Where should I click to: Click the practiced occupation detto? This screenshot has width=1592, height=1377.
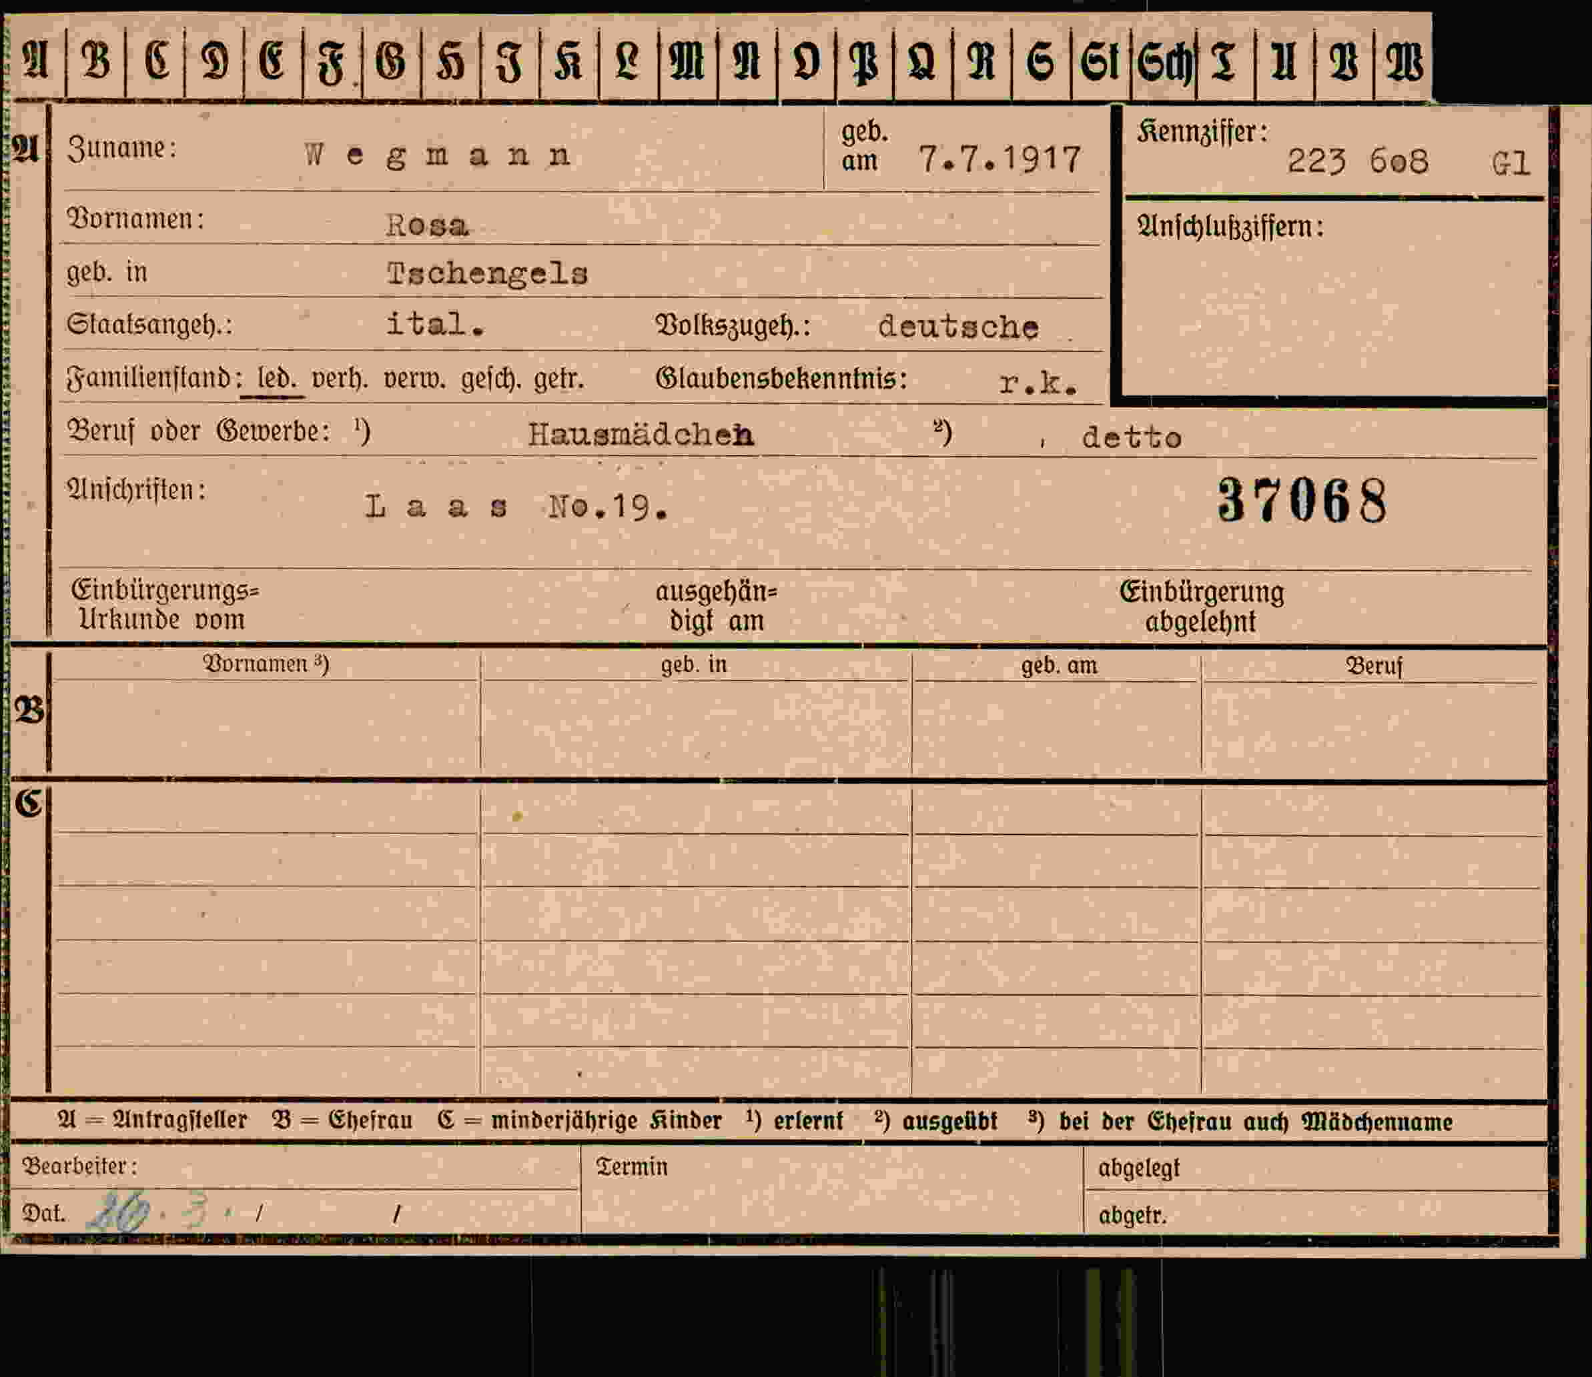point(1132,438)
